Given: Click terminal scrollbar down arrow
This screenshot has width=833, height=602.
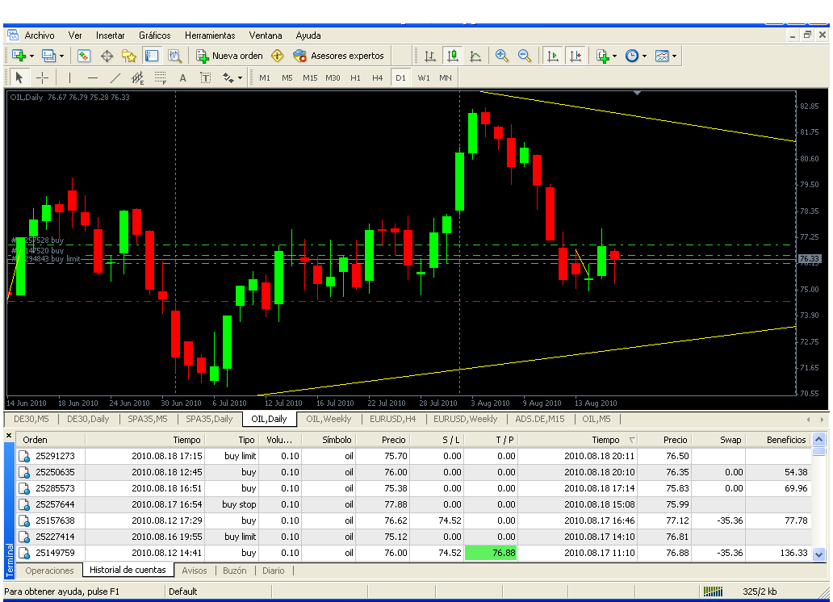Looking at the screenshot, I should [x=818, y=554].
